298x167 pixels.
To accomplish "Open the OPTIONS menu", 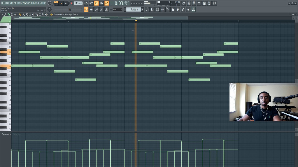I will (31, 3).
